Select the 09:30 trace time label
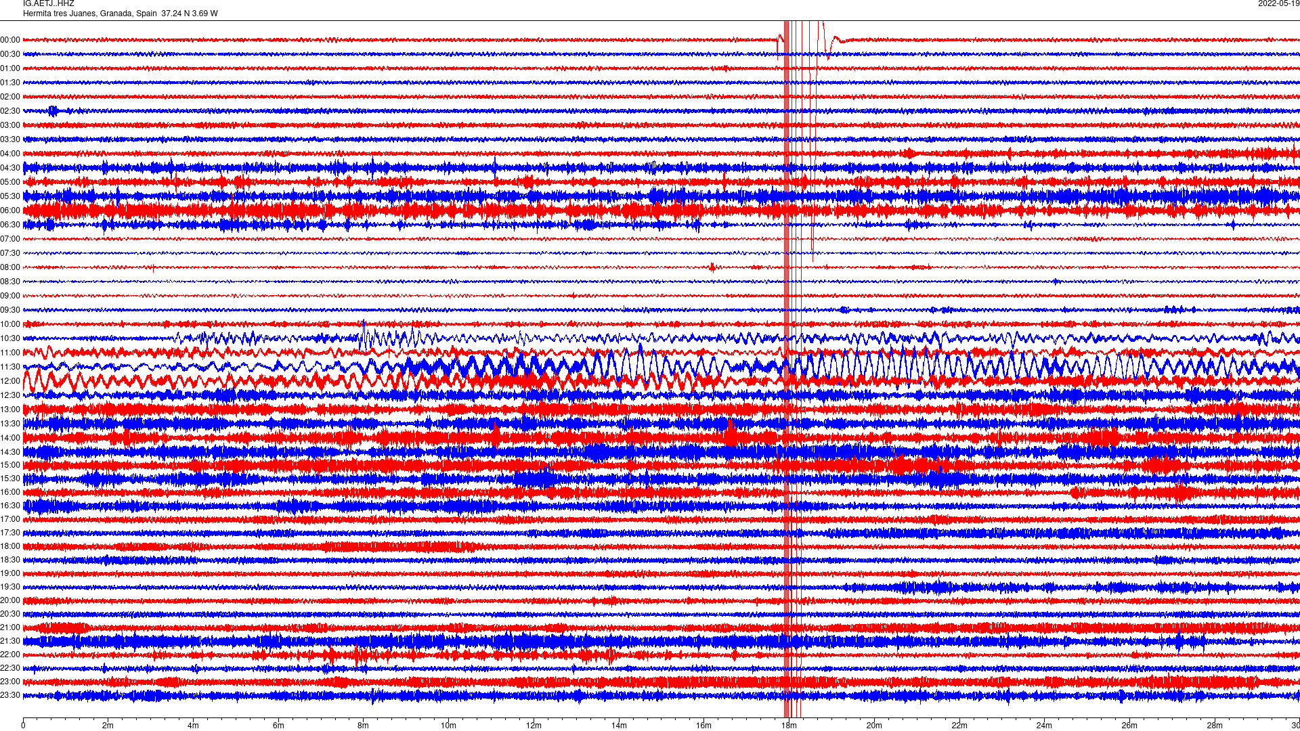 pos(10,310)
